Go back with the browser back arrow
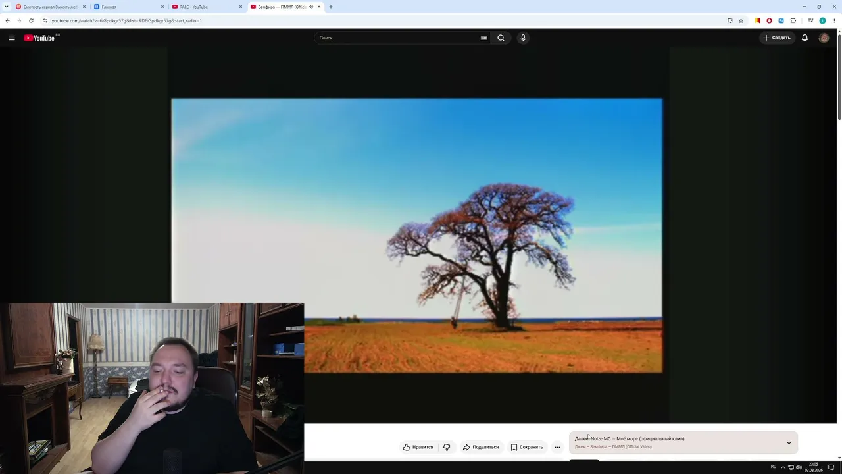This screenshot has height=474, width=842. [x=7, y=21]
